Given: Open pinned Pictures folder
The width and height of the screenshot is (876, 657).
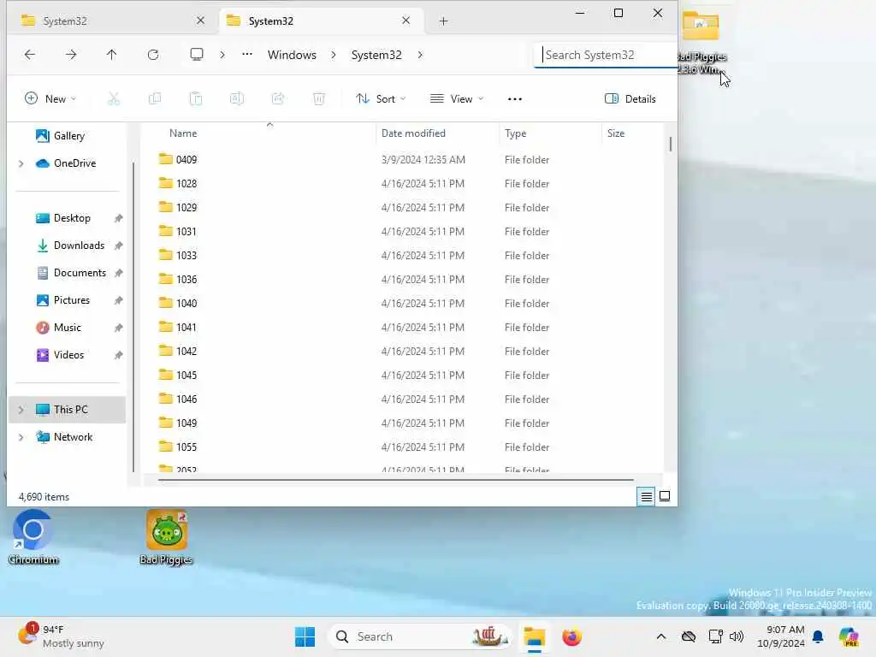Looking at the screenshot, I should [71, 300].
